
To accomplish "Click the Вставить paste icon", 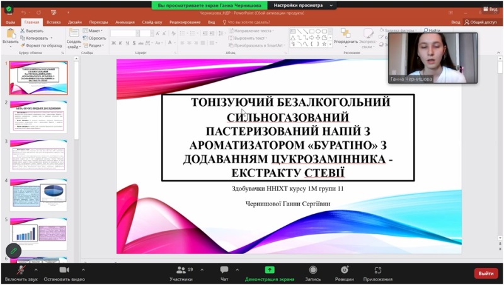I will tap(11, 34).
